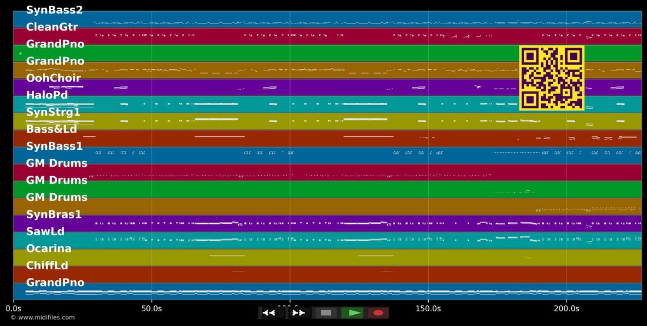Select the Bass&Ld track label
647x326 pixels.
pos(52,129)
